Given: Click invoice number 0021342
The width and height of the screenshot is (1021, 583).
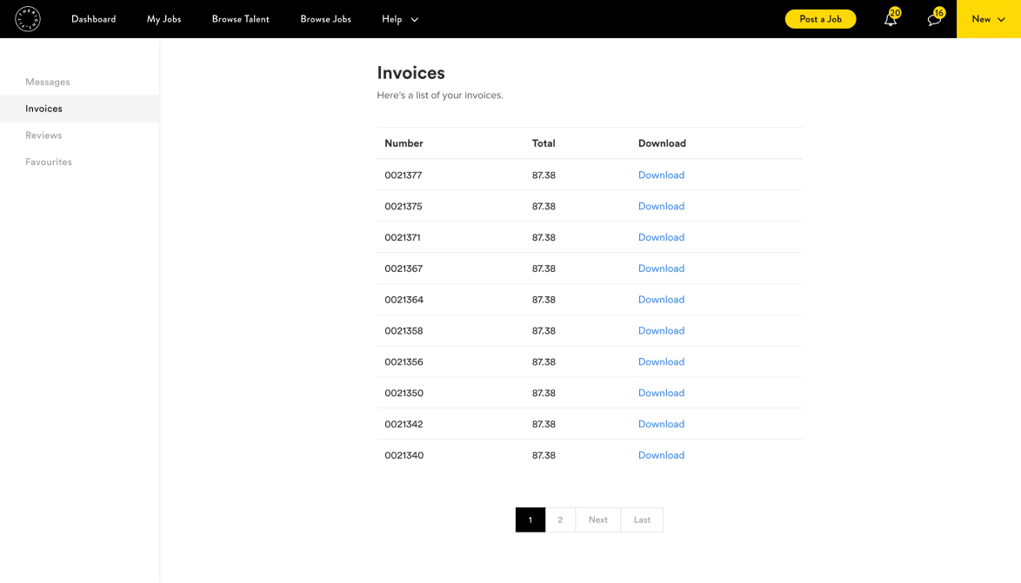Looking at the screenshot, I should (404, 424).
